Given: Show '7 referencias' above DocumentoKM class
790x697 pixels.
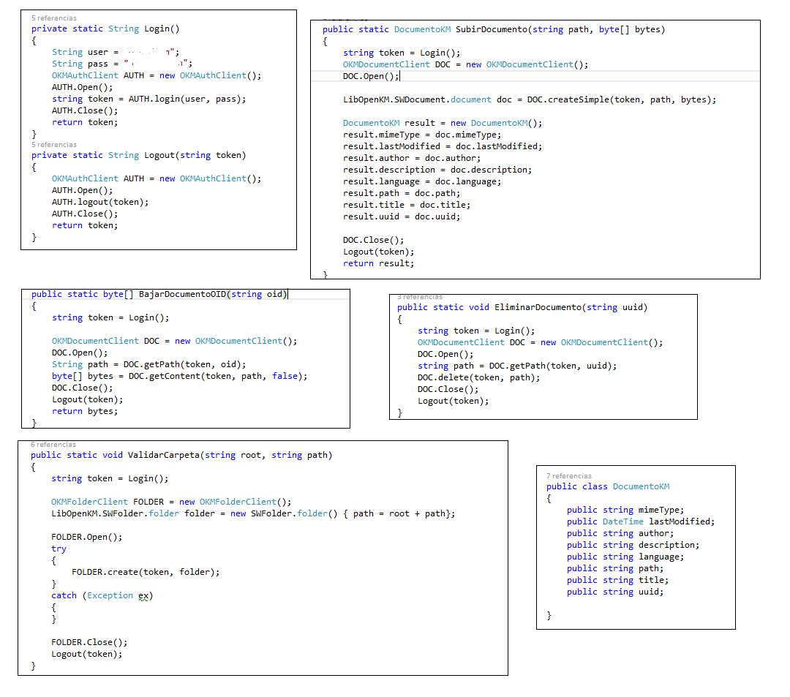Looking at the screenshot, I should tap(569, 476).
